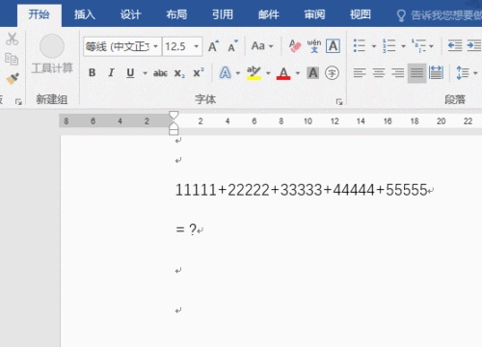
Task: Click the Tell Me search box
Action: click(440, 15)
